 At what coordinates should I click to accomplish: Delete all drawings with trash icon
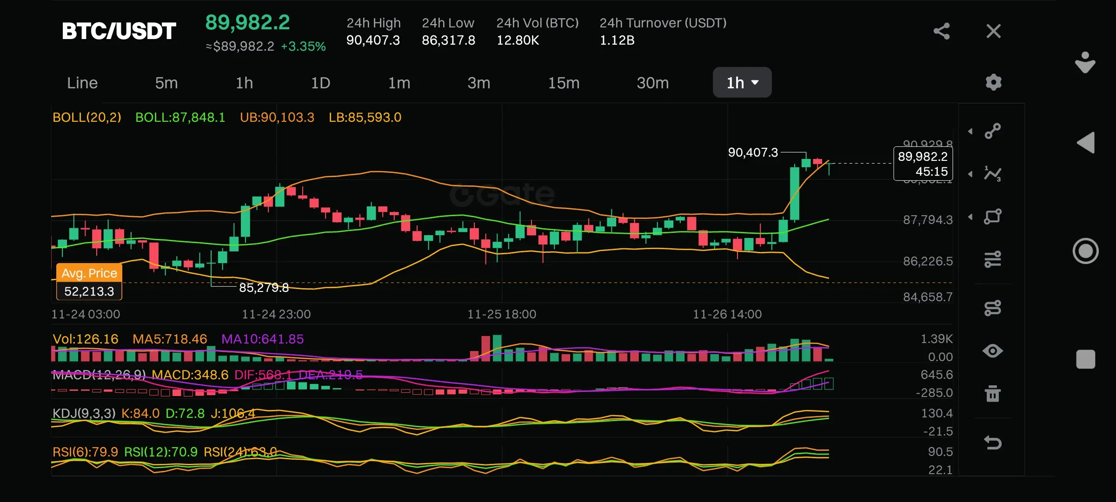point(993,394)
